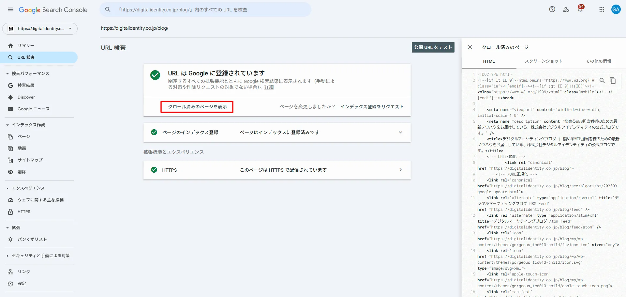Expand the ページのインデックス登録 card chevron
Viewport: 626px width, 297px height.
[400, 132]
